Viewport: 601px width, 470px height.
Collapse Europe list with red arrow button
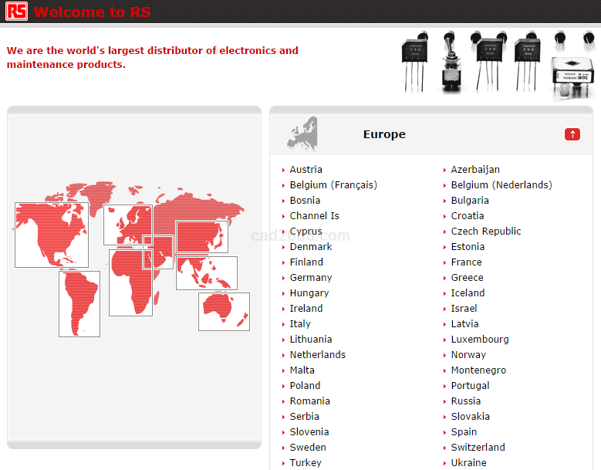(x=572, y=134)
